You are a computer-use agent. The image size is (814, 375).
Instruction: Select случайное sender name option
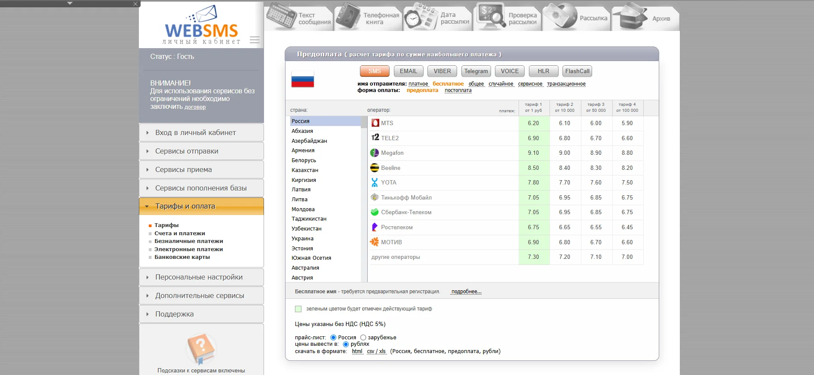coord(501,84)
